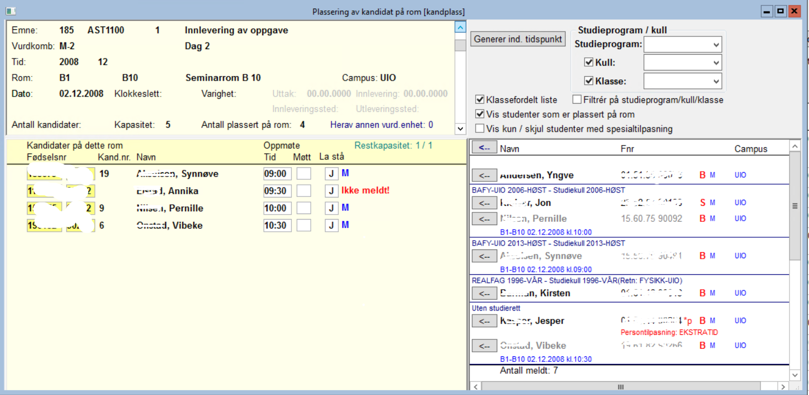Select the 09:30 Oppmøte time field
This screenshot has width=809, height=395.
click(277, 191)
